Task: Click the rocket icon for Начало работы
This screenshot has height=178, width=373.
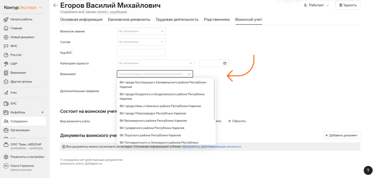Action: coord(6,19)
